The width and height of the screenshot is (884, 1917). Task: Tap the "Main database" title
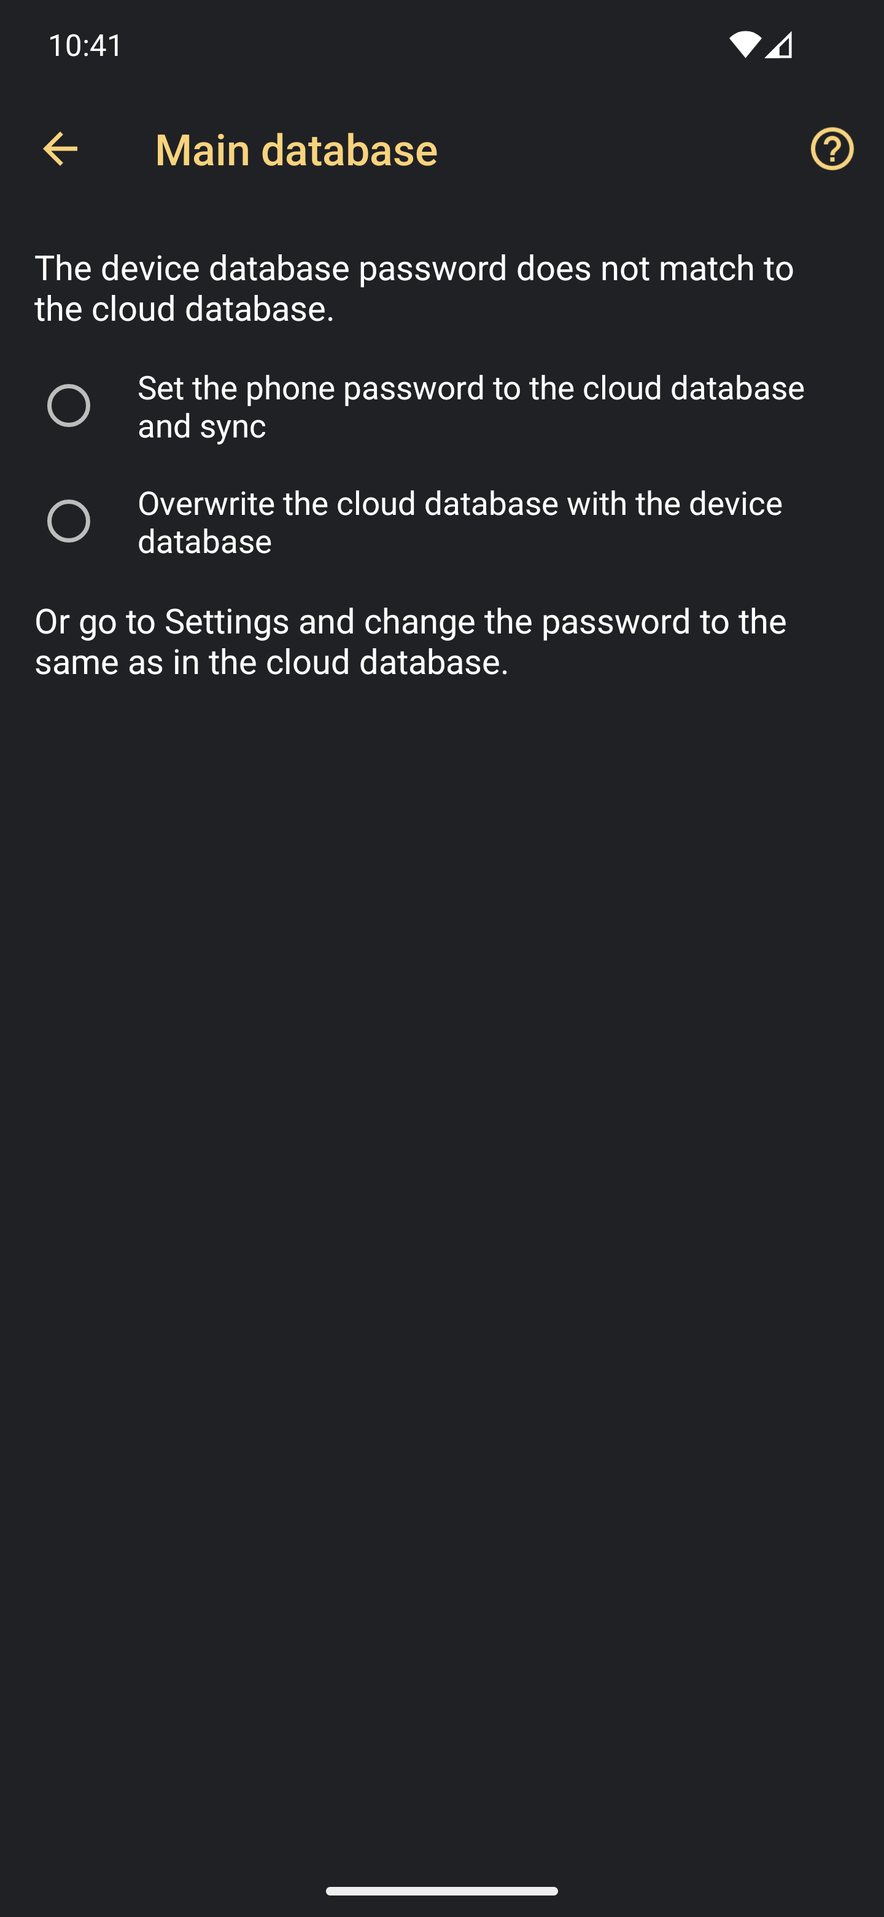click(x=296, y=149)
